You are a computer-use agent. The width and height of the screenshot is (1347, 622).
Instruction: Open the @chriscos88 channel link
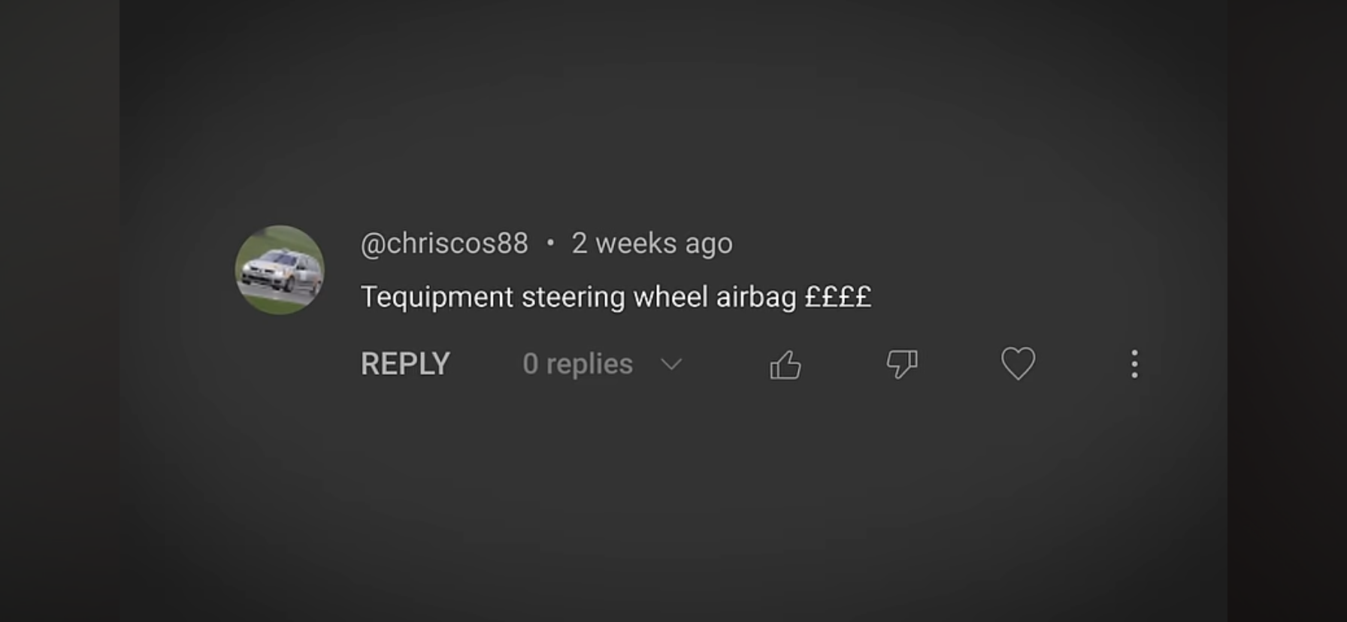pyautogui.click(x=444, y=243)
